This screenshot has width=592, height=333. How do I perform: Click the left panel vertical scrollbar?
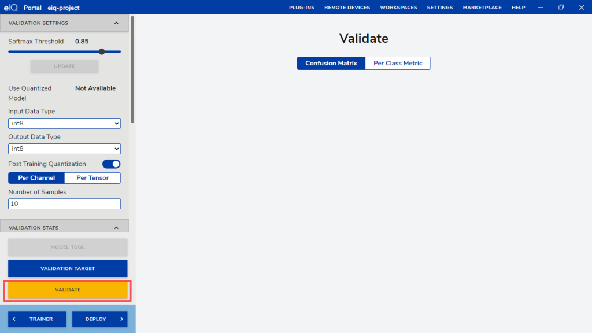tap(132, 69)
